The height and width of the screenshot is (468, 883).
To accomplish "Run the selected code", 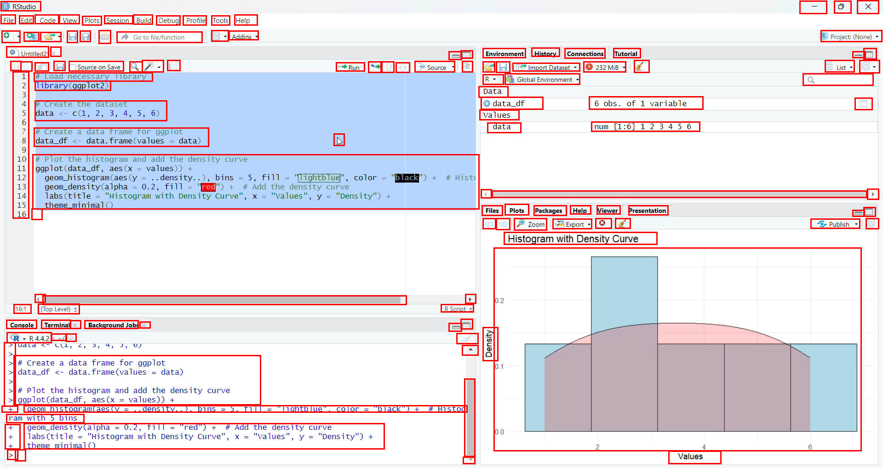I will click(x=350, y=67).
